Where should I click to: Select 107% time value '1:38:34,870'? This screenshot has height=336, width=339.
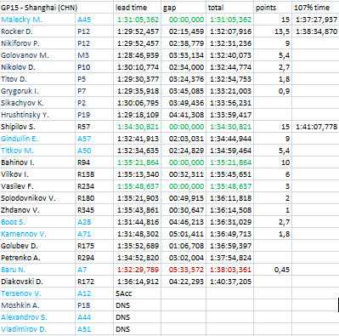pos(316,31)
